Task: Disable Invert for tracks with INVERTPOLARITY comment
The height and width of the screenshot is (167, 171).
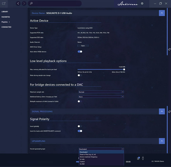Action: point(80,131)
